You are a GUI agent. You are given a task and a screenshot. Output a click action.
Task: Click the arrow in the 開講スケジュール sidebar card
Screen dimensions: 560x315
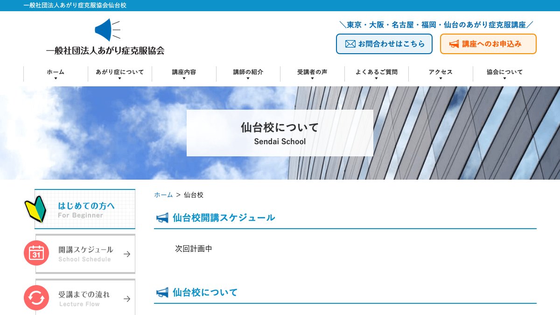pyautogui.click(x=127, y=254)
